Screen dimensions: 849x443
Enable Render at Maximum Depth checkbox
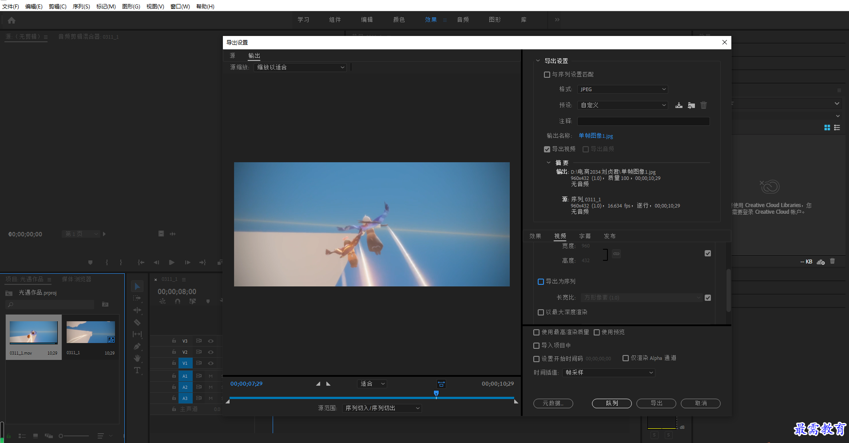(x=541, y=312)
